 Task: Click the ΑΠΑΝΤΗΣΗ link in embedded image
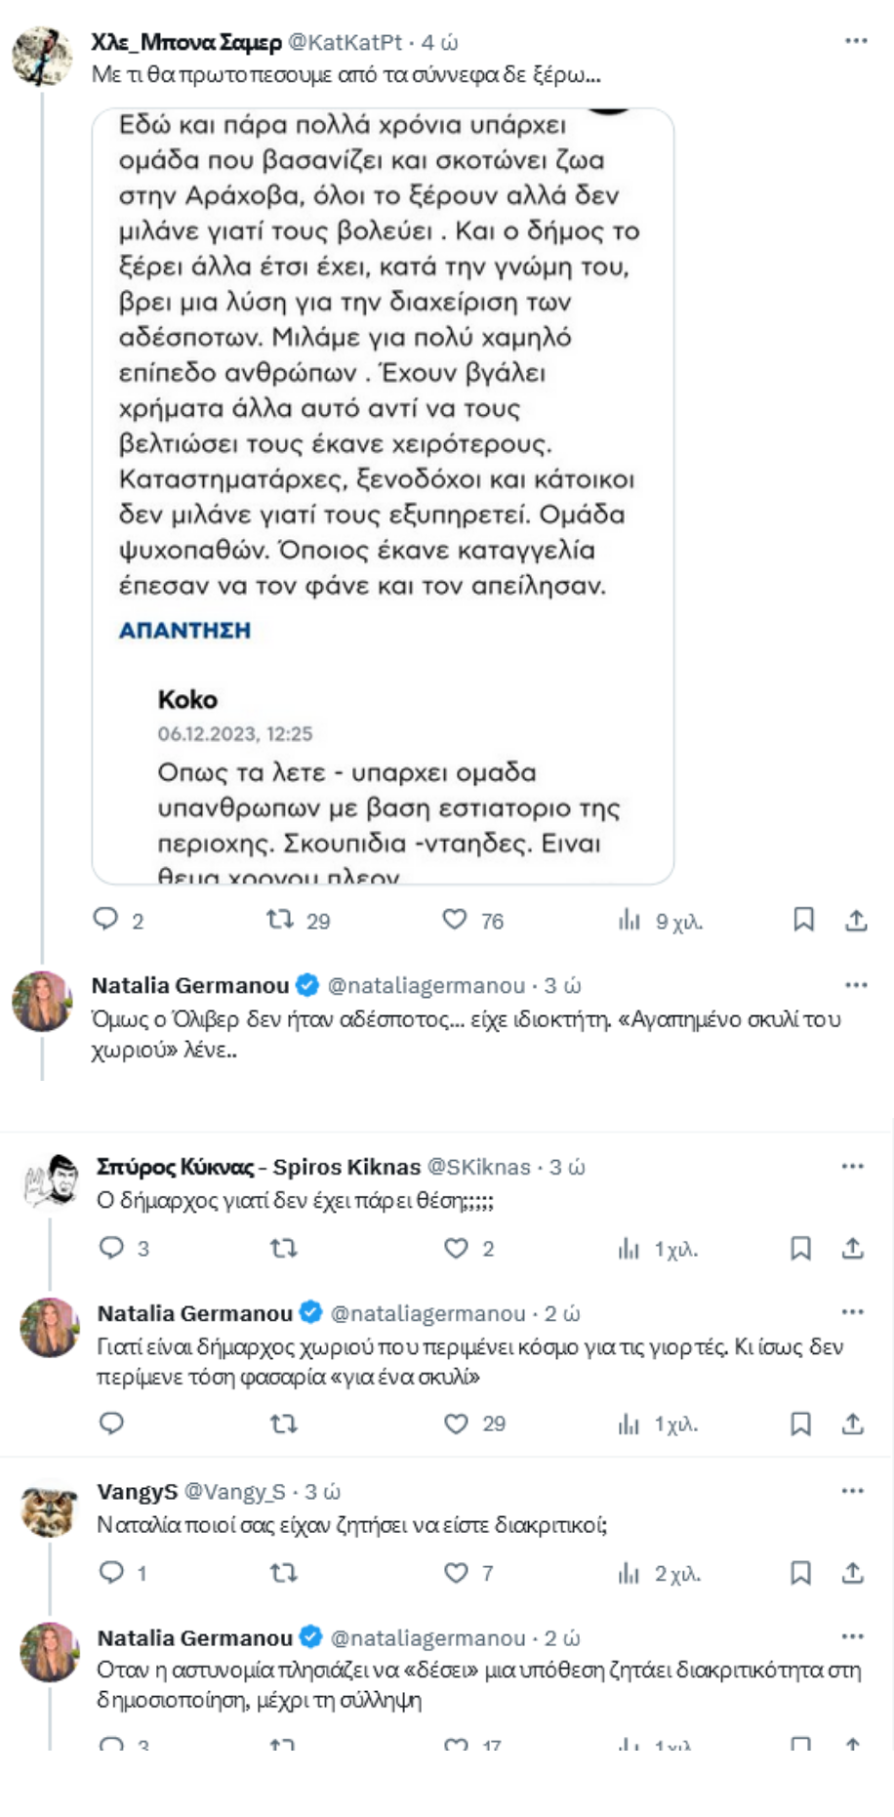pos(184,631)
